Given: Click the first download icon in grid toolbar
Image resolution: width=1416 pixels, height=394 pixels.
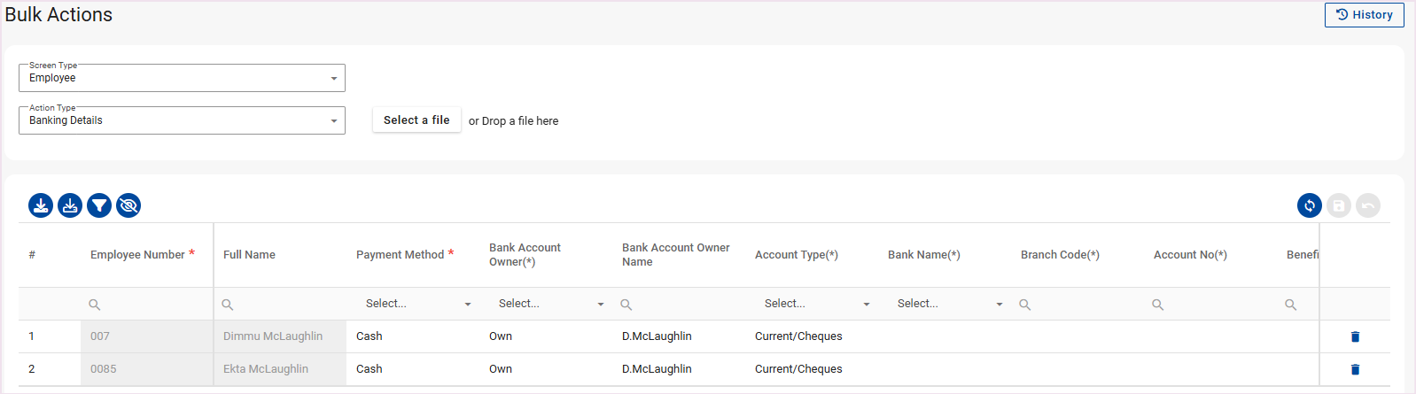Looking at the screenshot, I should [x=41, y=205].
